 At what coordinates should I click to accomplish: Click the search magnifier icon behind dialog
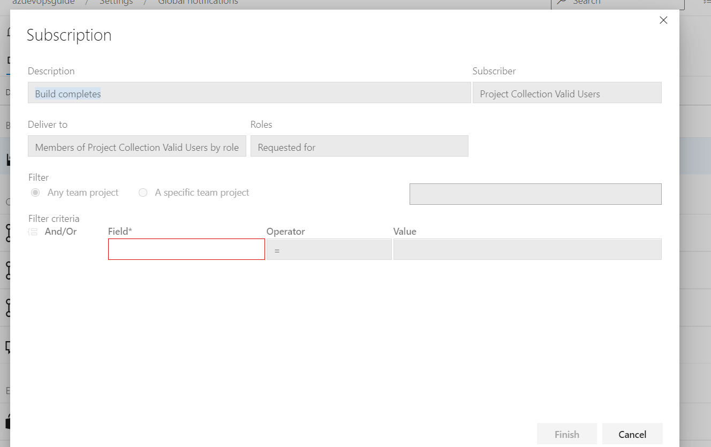(x=561, y=2)
